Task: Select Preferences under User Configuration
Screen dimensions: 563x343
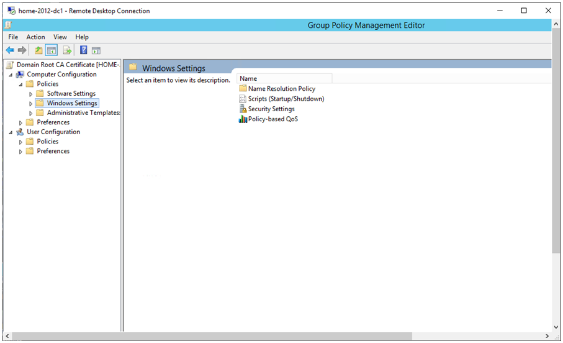Action: [53, 151]
